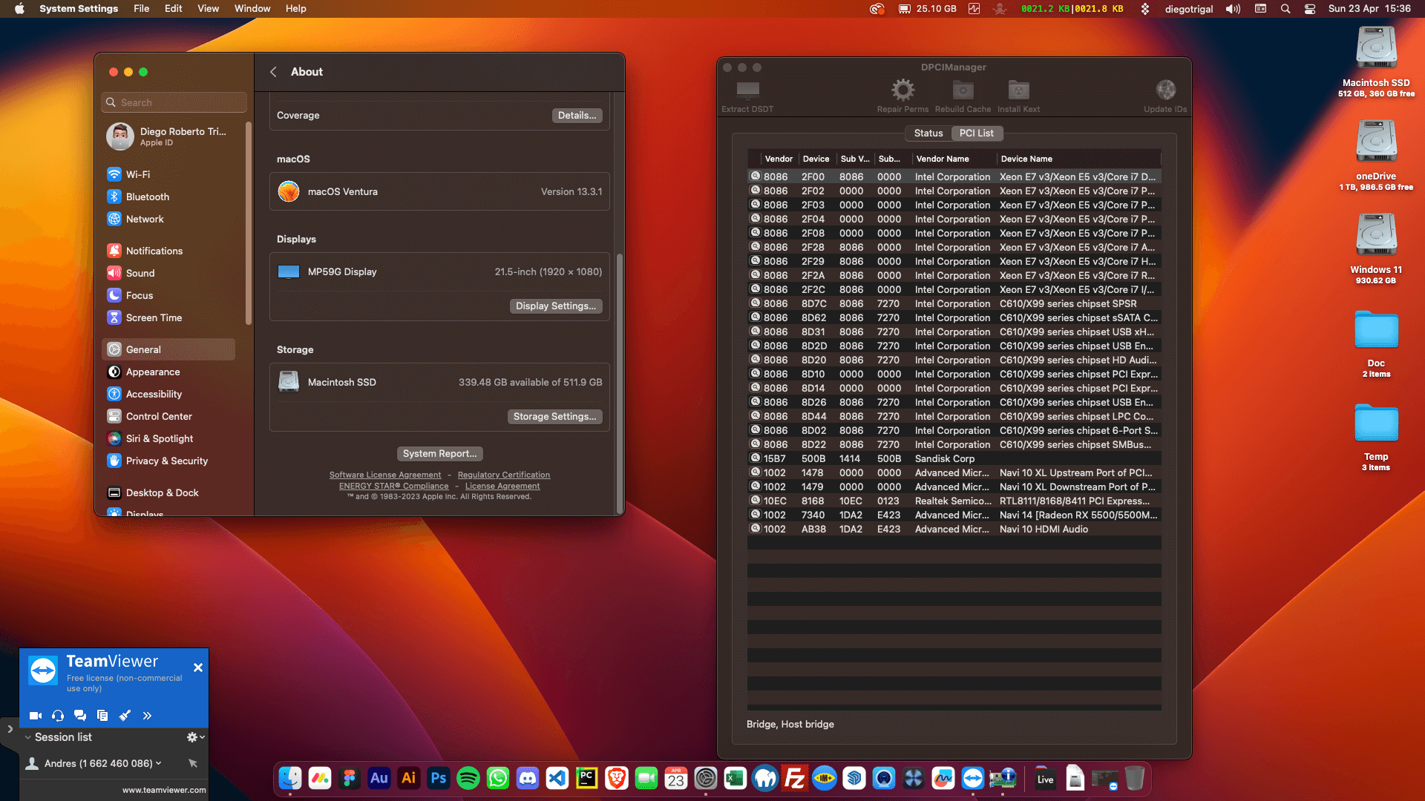This screenshot has height=801, width=1425.
Task: Open TeamViewer file transfer documents icon
Action: pos(102,716)
